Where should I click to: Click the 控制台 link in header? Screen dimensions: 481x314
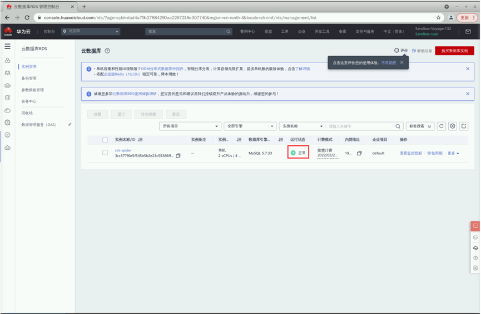pos(49,31)
